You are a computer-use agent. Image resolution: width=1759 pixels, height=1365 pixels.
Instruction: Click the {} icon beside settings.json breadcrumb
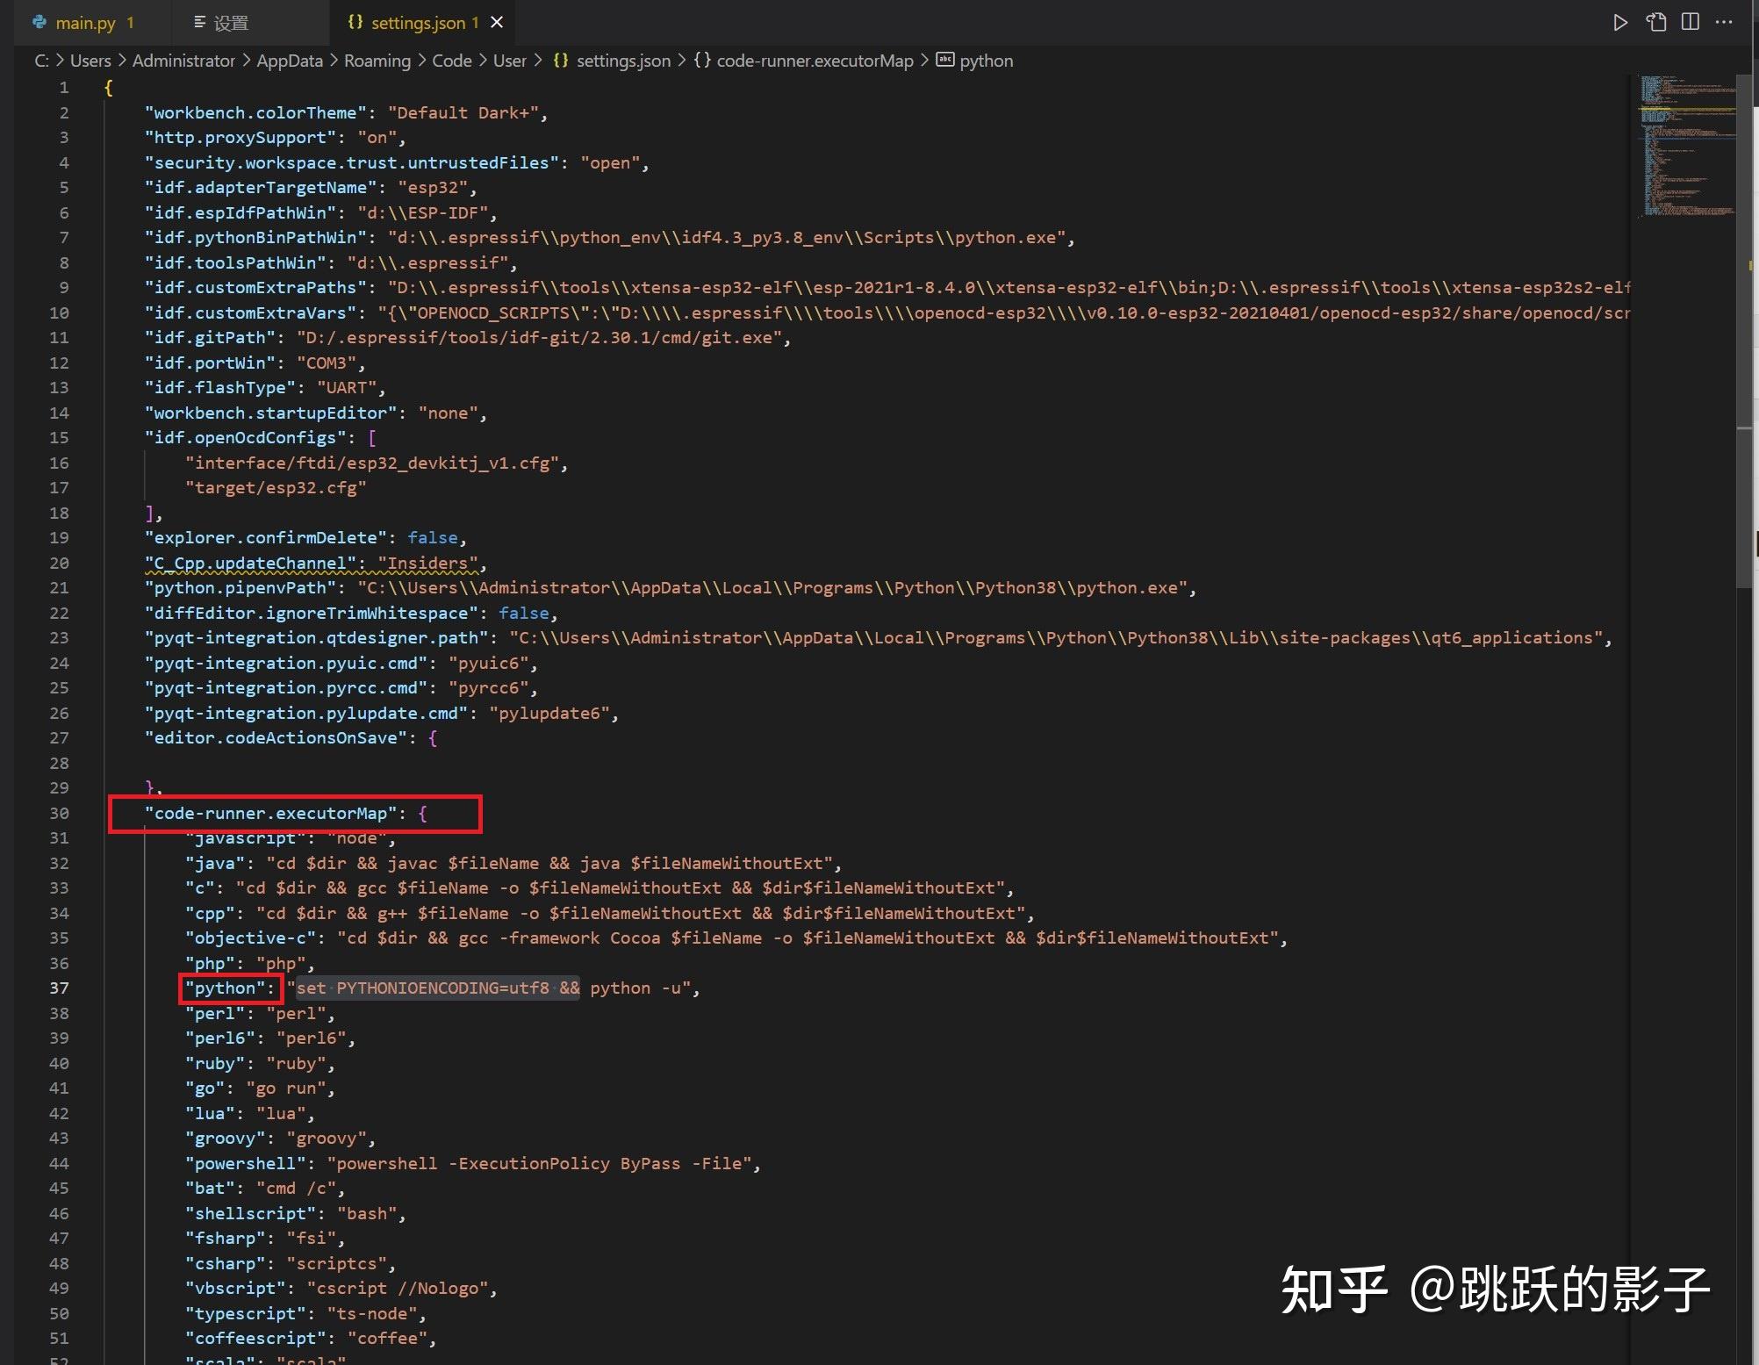[x=561, y=61]
